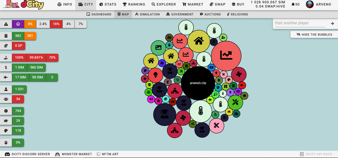This screenshot has width=338, height=158.
Task: Click the large red chart-trend bubble
Action: tap(226, 56)
